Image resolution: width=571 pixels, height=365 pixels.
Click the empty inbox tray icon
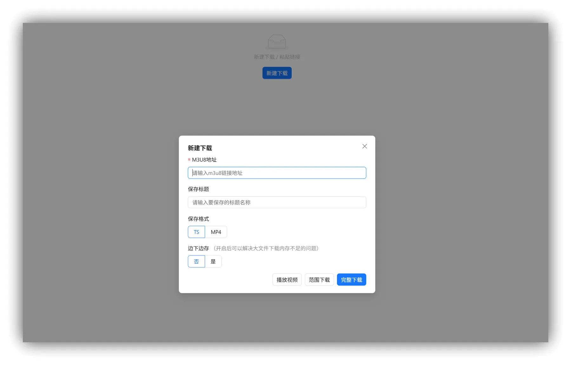[277, 42]
